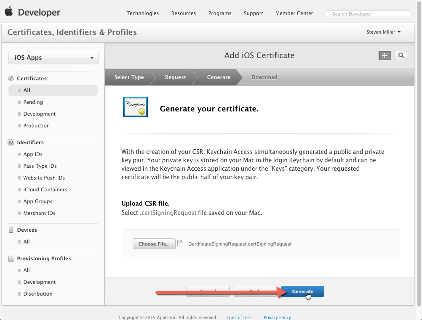Open the Programs menu
The image size is (422, 320).
point(219,13)
